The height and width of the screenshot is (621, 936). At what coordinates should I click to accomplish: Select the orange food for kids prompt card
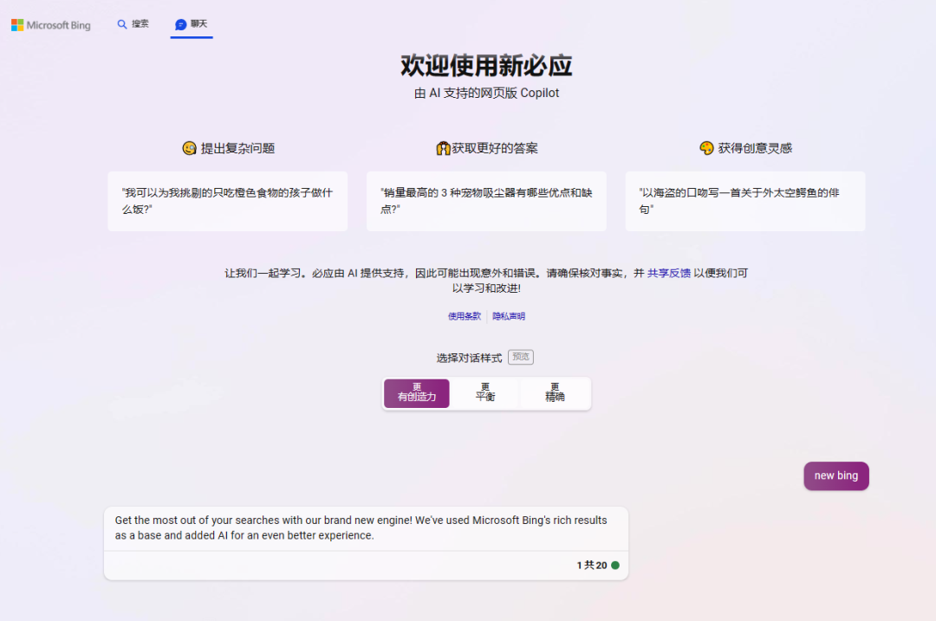click(227, 201)
